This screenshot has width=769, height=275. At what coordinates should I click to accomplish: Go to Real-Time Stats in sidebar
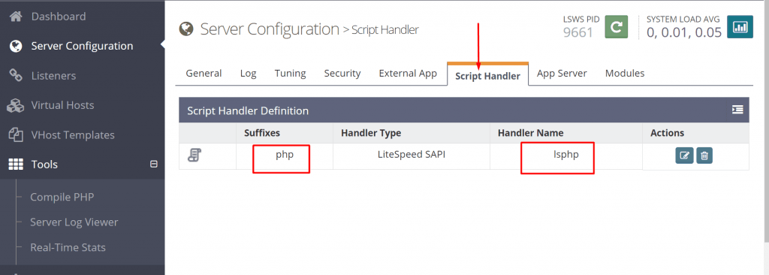click(x=68, y=247)
